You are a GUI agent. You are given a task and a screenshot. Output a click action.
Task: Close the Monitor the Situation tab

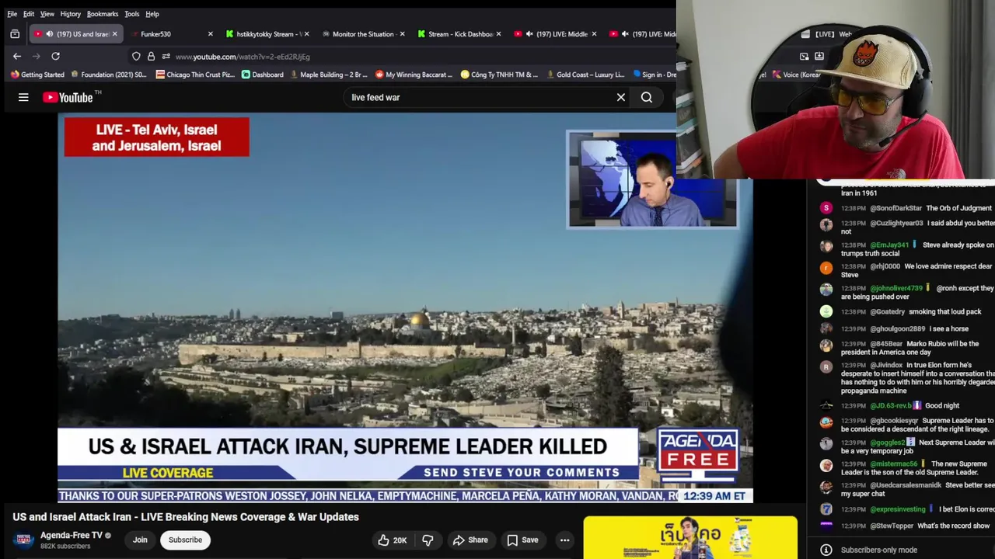click(402, 34)
